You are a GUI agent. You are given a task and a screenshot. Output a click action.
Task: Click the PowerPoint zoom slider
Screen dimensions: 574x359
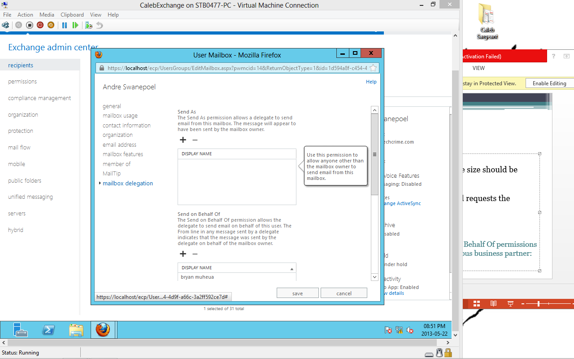[538, 304]
